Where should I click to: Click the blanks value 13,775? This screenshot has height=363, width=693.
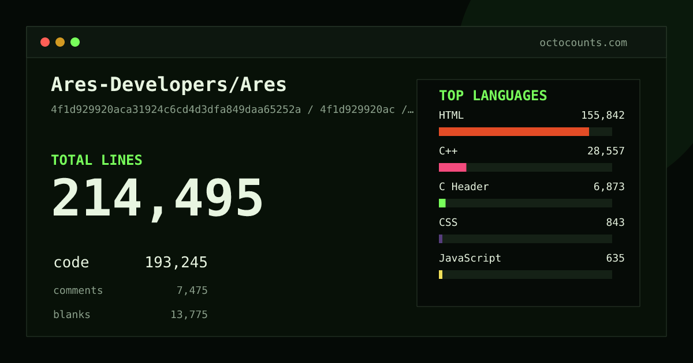pyautogui.click(x=189, y=315)
